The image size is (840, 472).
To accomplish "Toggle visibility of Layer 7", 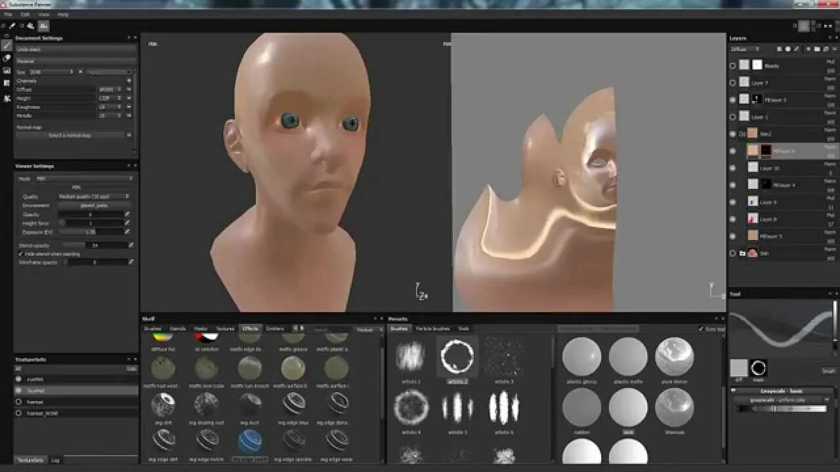I will pos(733,83).
